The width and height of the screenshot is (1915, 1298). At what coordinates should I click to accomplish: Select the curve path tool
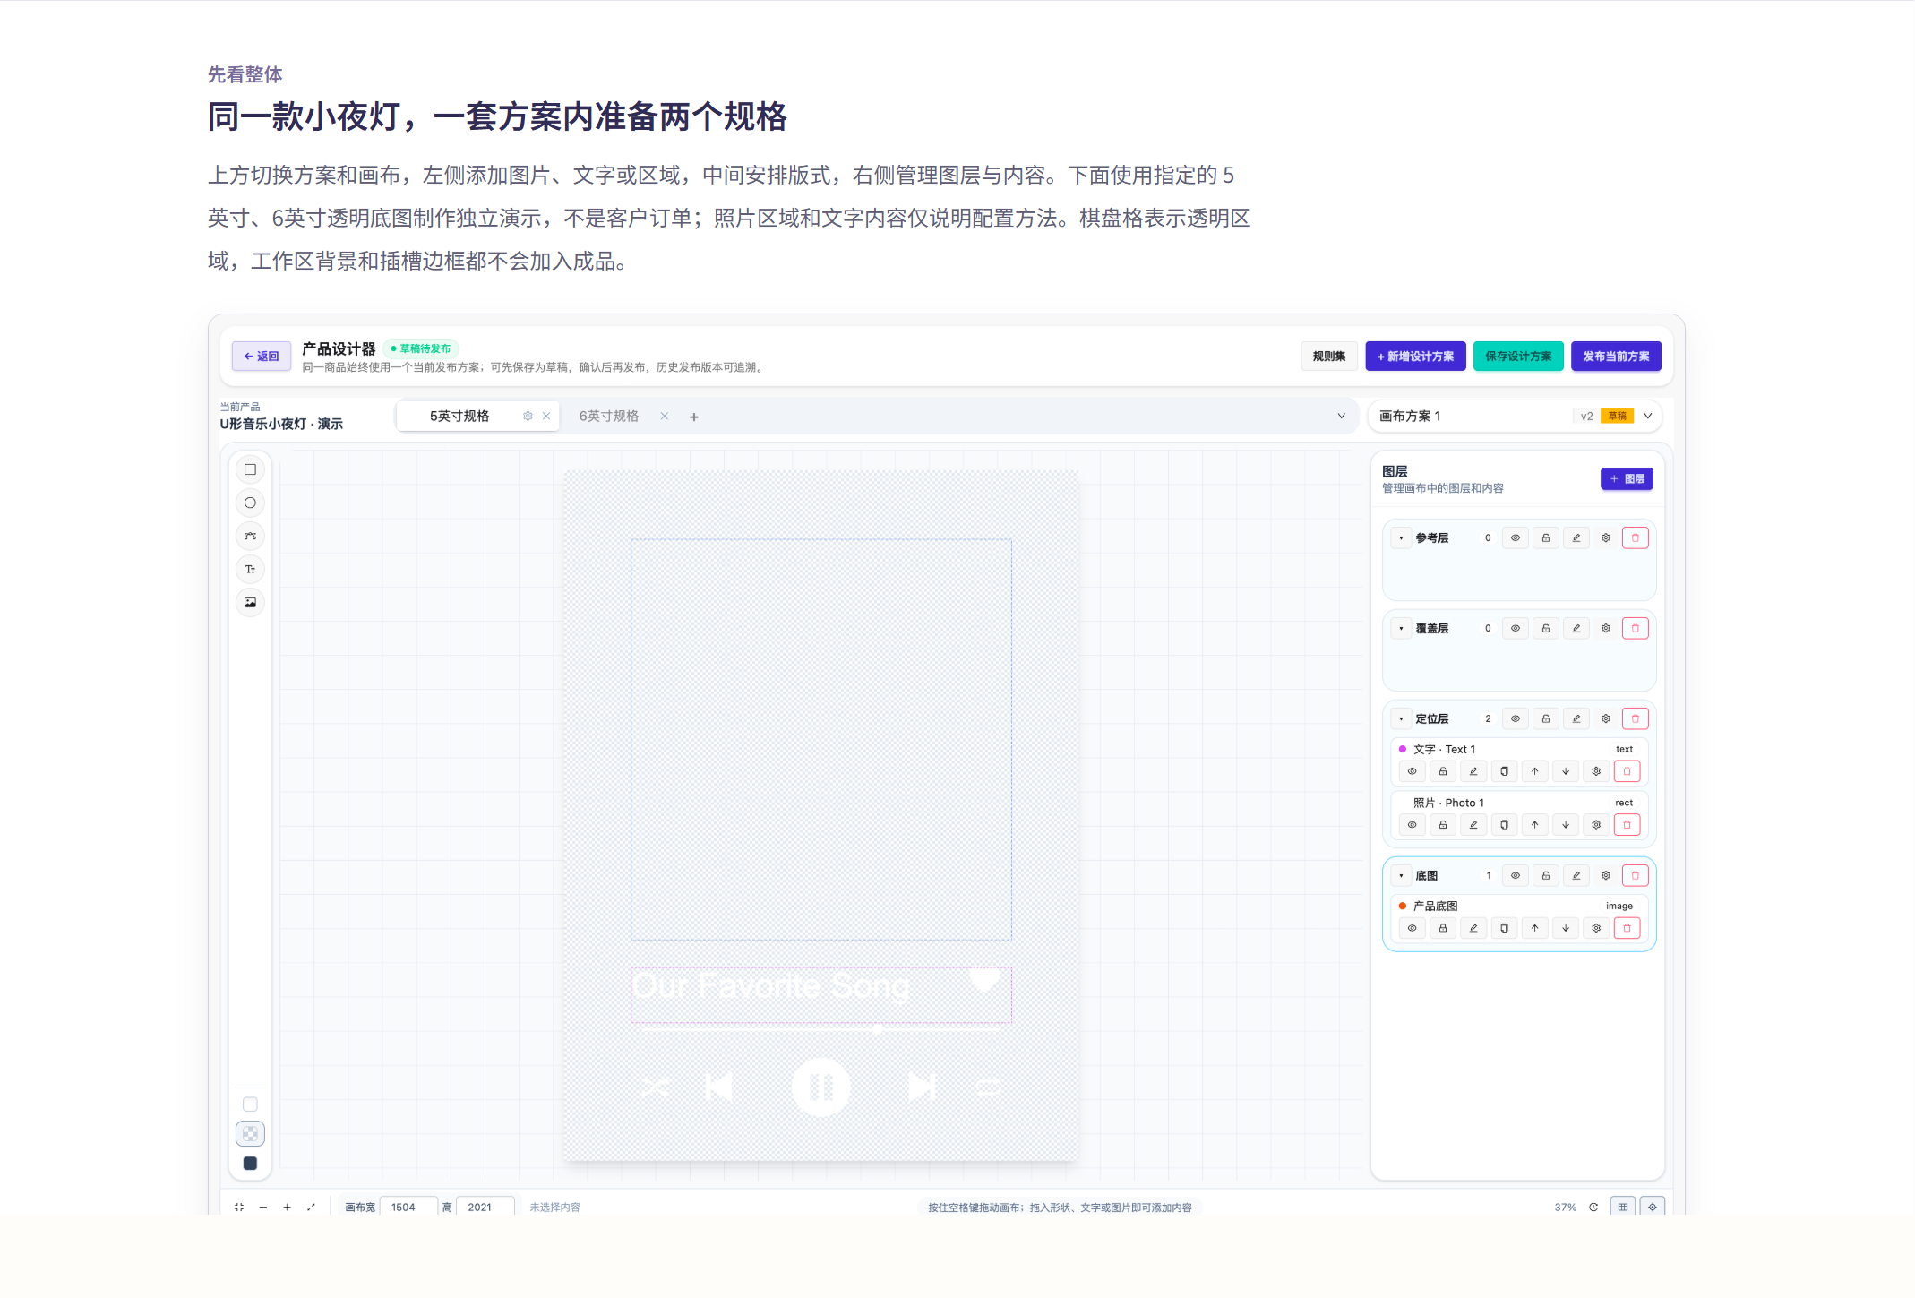point(250,536)
